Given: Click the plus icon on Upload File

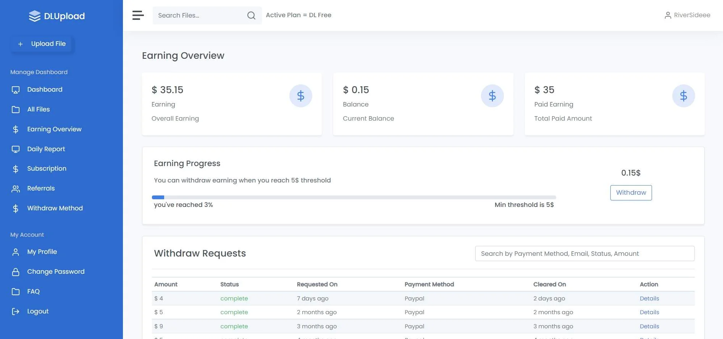Looking at the screenshot, I should 21,44.
